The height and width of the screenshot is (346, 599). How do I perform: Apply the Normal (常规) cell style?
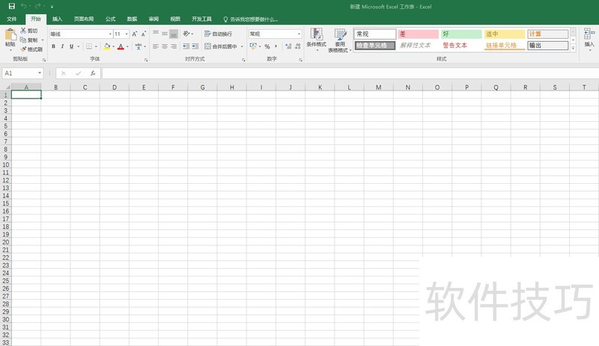(x=375, y=34)
